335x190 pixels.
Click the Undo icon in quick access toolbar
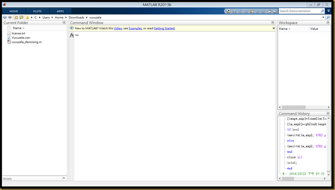click(x=257, y=11)
